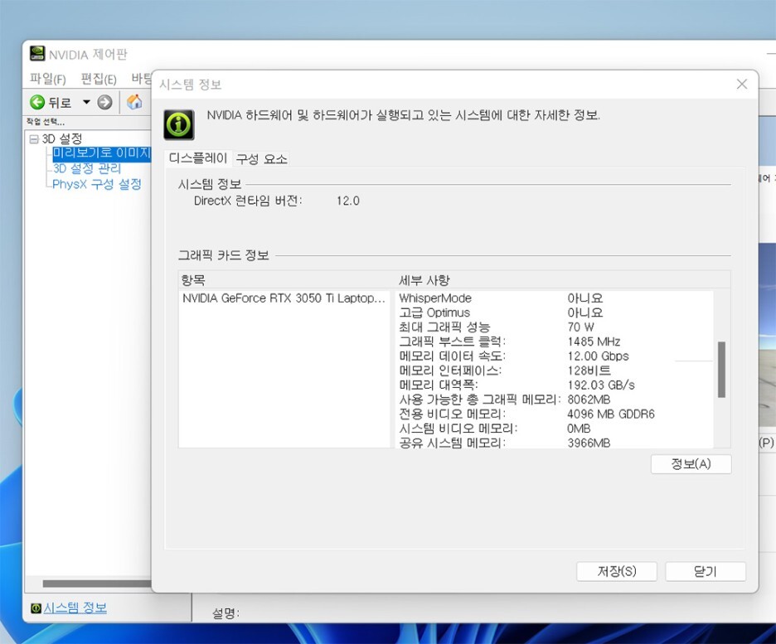Click the DirectX 런타임 버전 label
The height and width of the screenshot is (644, 776).
pos(248,201)
